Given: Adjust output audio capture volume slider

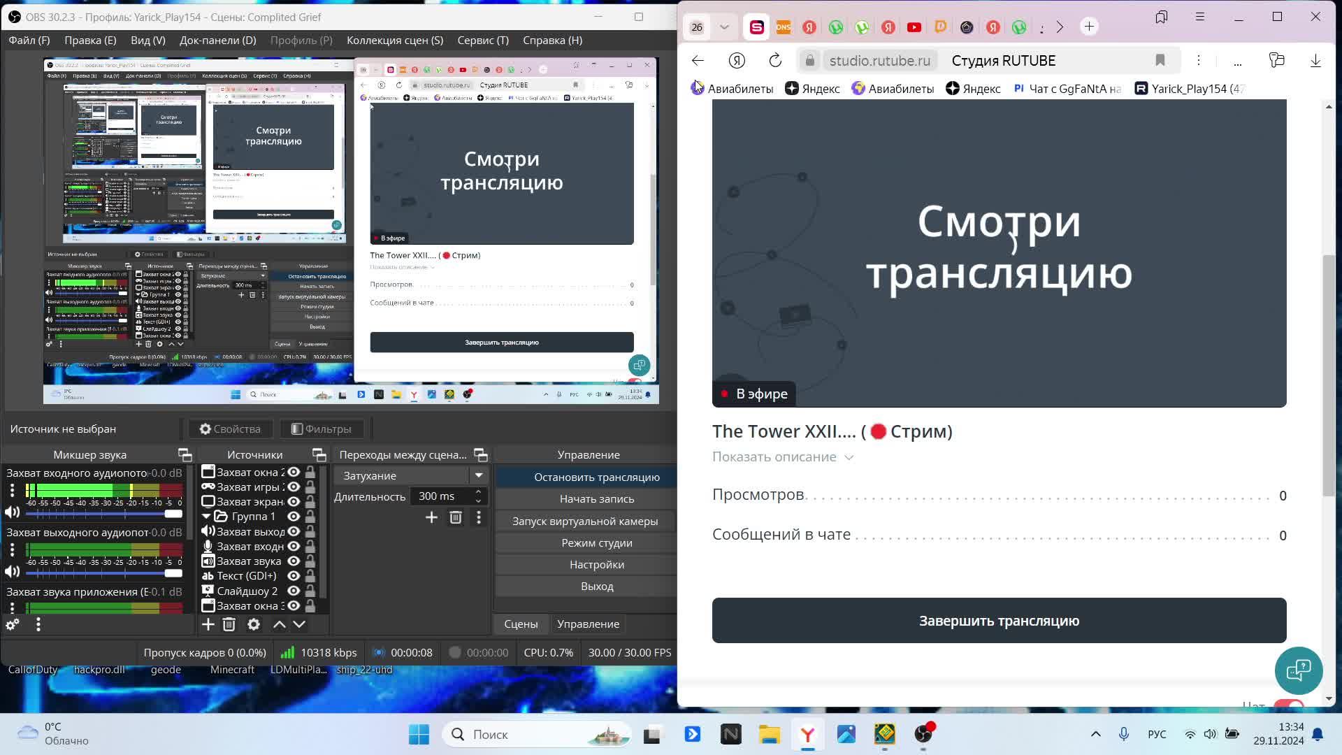Looking at the screenshot, I should 173,573.
